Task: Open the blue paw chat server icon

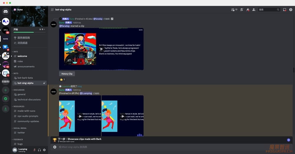Action: (6, 47)
